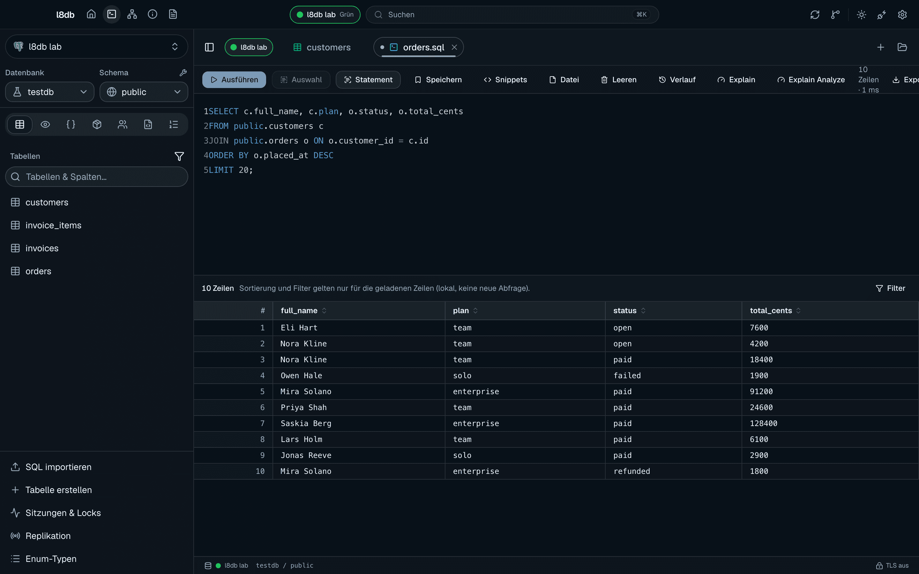The height and width of the screenshot is (574, 919).
Task: Click Tabelle erstellen
Action: tap(96, 490)
